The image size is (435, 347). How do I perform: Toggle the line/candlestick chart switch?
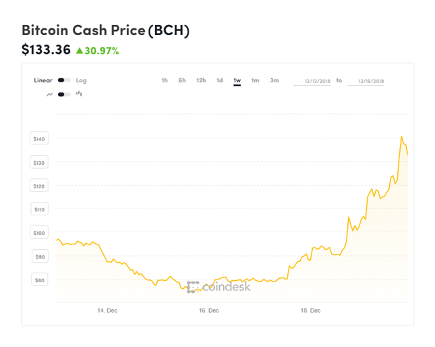point(64,95)
